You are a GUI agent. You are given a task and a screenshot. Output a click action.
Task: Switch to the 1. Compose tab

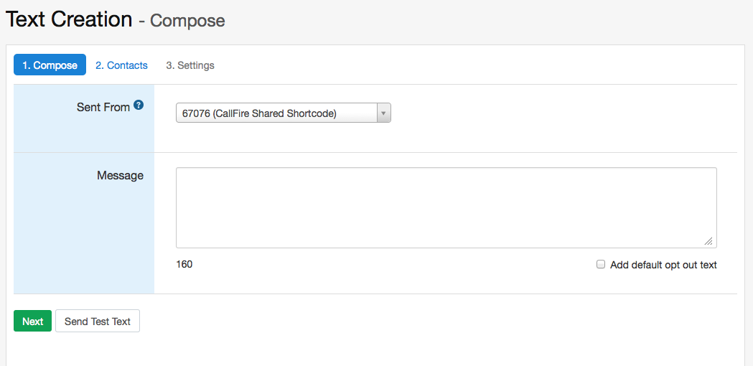pyautogui.click(x=50, y=65)
